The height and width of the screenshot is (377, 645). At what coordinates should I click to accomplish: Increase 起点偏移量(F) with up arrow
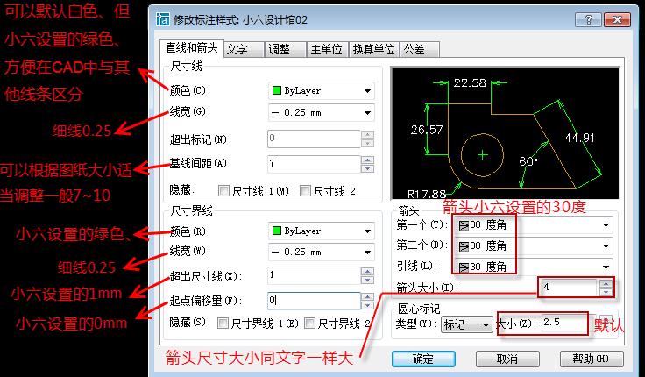367,296
